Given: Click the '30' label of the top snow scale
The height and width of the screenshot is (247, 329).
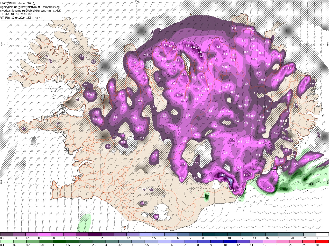Looking at the screenshot, I should point(318,238).
